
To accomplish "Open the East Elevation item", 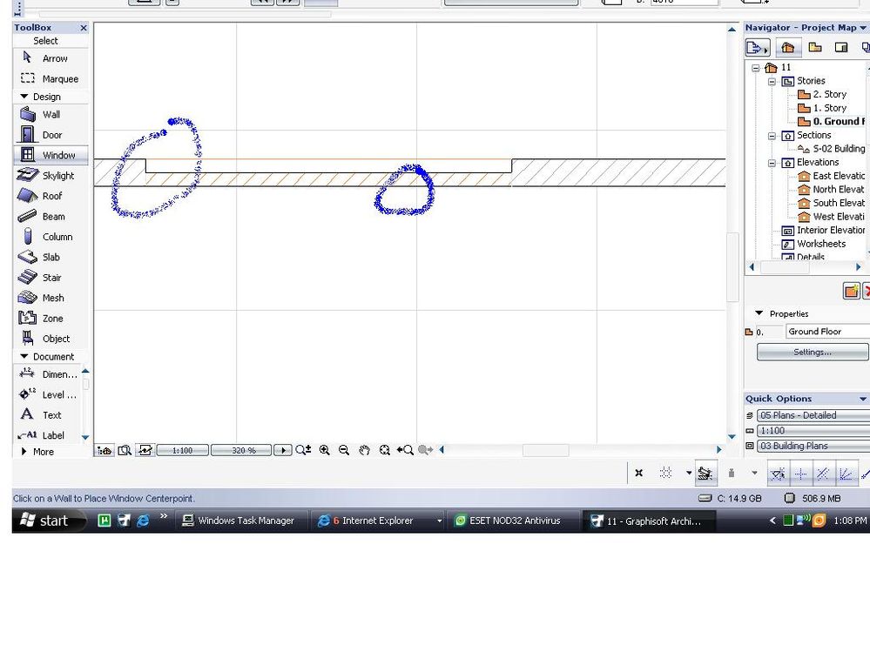I will tap(831, 176).
